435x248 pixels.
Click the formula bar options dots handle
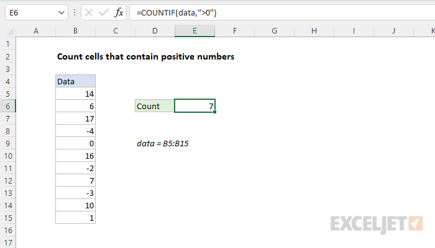75,12
